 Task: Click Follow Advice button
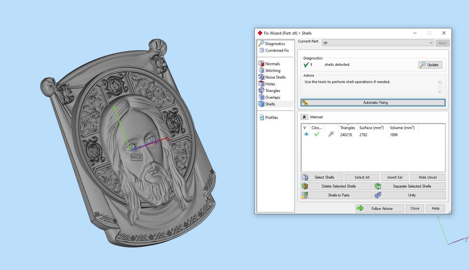379,208
